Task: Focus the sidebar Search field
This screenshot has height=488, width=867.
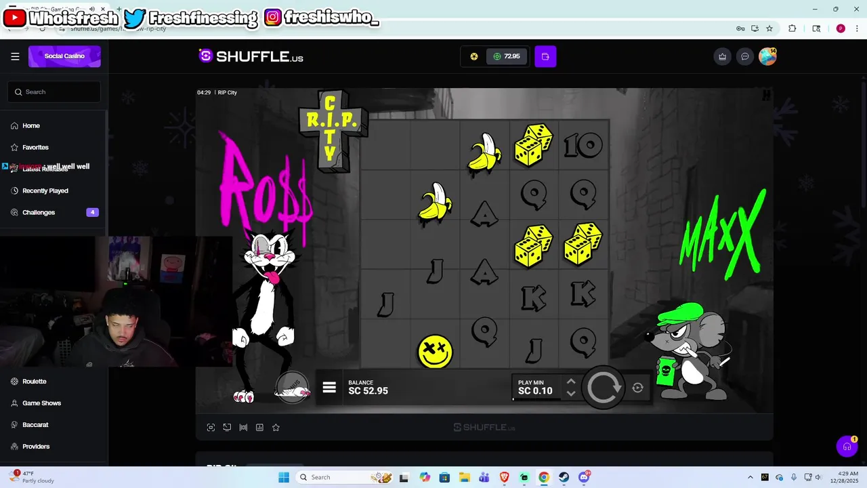Action: (x=54, y=91)
